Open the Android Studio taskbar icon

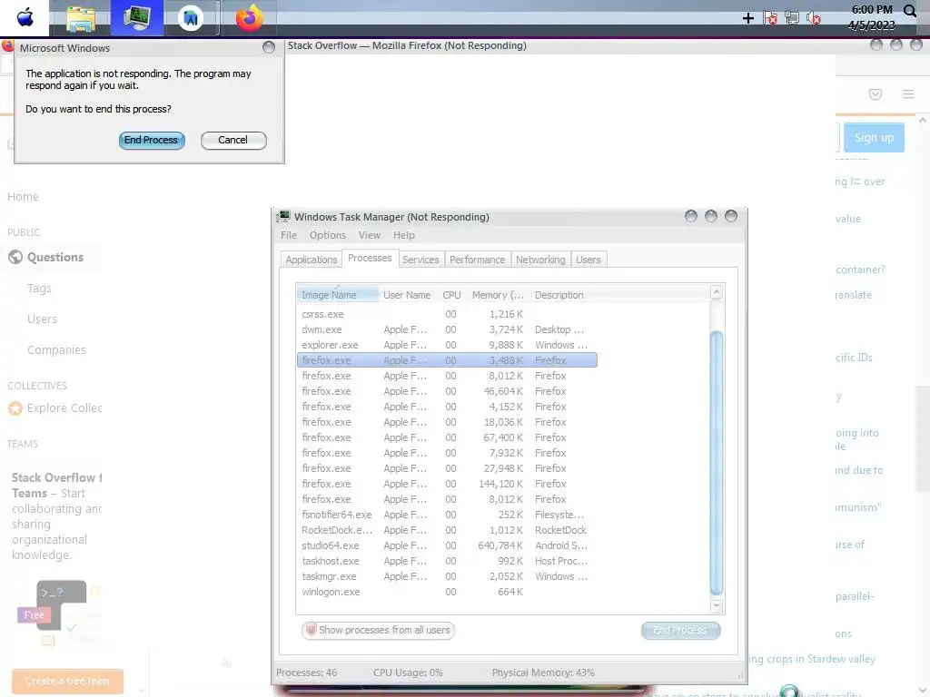click(x=191, y=18)
